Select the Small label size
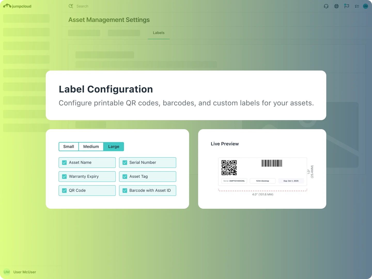This screenshot has width=372, height=279. (x=68, y=146)
